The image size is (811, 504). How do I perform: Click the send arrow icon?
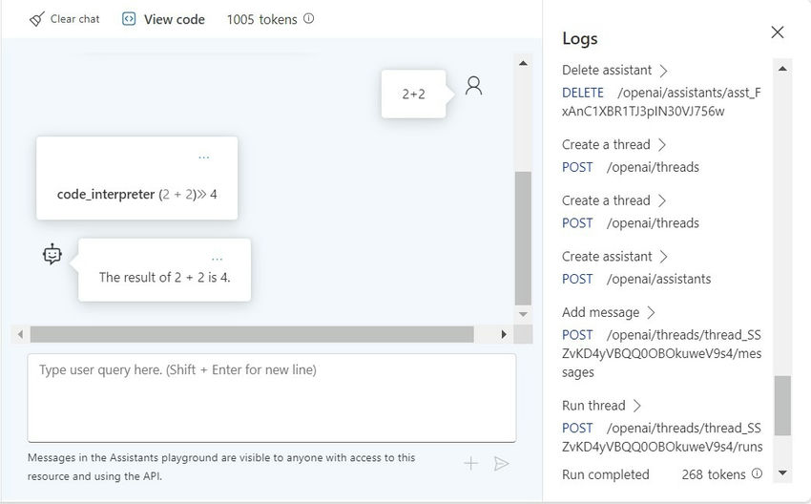pyautogui.click(x=501, y=464)
